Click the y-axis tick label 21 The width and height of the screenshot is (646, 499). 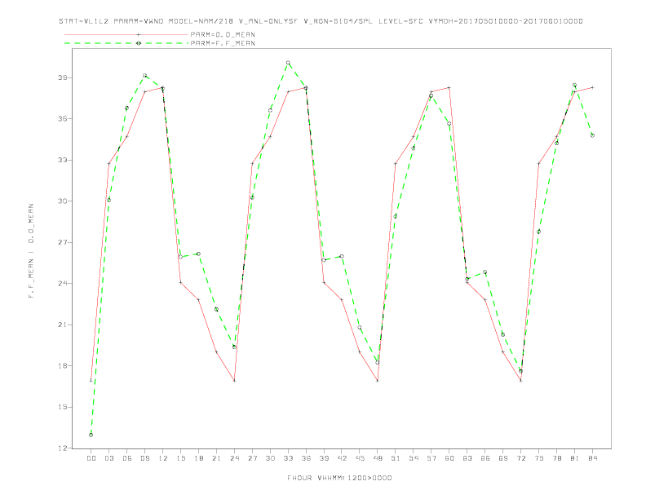coord(63,325)
